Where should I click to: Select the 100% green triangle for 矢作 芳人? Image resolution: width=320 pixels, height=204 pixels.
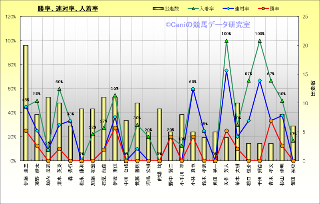226,41
